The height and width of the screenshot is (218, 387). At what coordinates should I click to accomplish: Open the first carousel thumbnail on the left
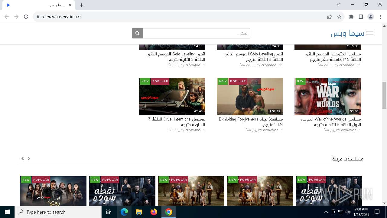click(x=53, y=191)
